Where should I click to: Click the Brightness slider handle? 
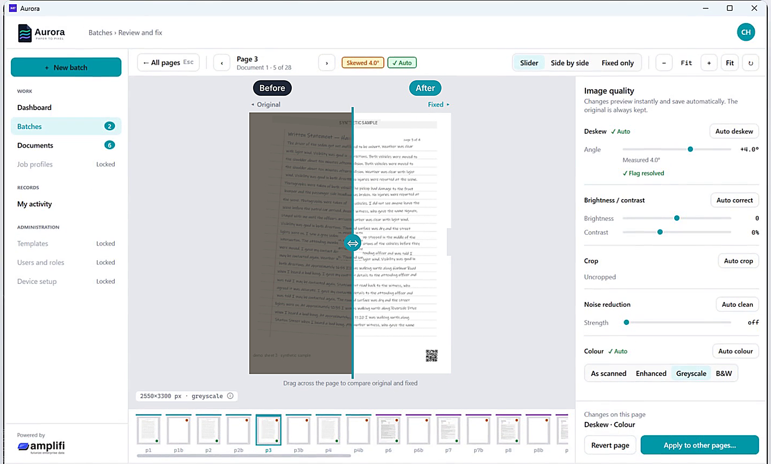click(677, 218)
